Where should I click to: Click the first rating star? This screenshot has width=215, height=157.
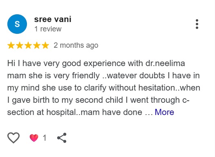click(11, 45)
